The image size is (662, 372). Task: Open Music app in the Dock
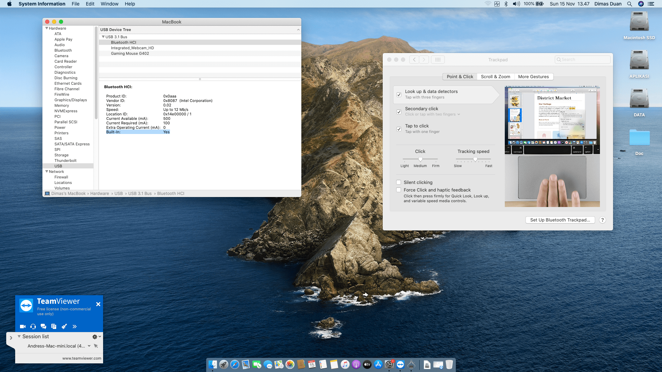[345, 364]
